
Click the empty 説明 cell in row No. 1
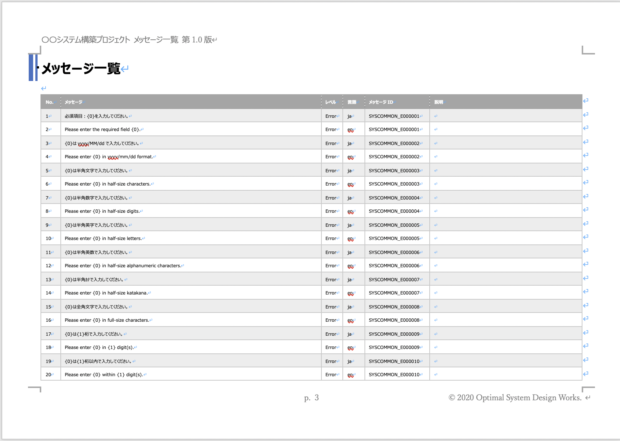tap(505, 116)
